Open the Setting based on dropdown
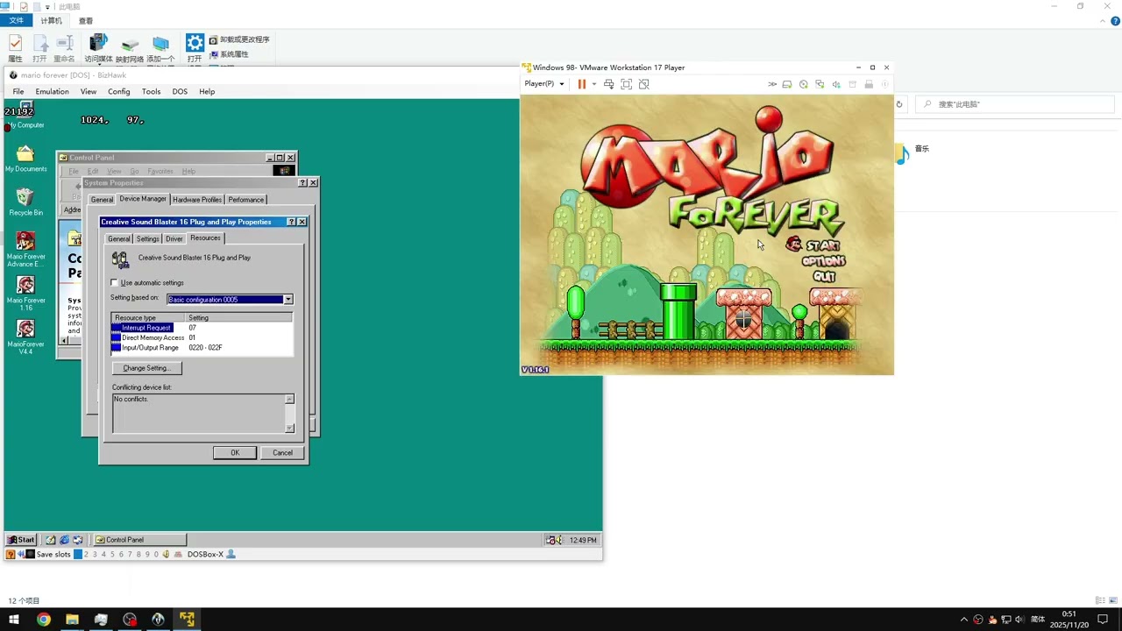This screenshot has height=631, width=1122. [288, 300]
